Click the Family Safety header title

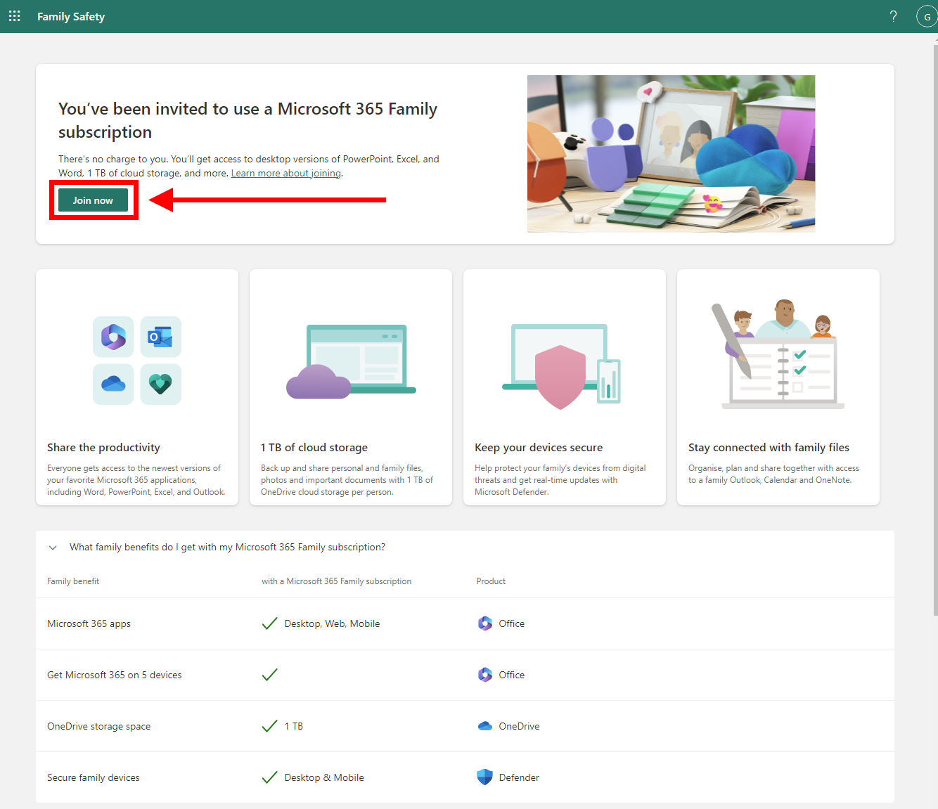(x=71, y=16)
